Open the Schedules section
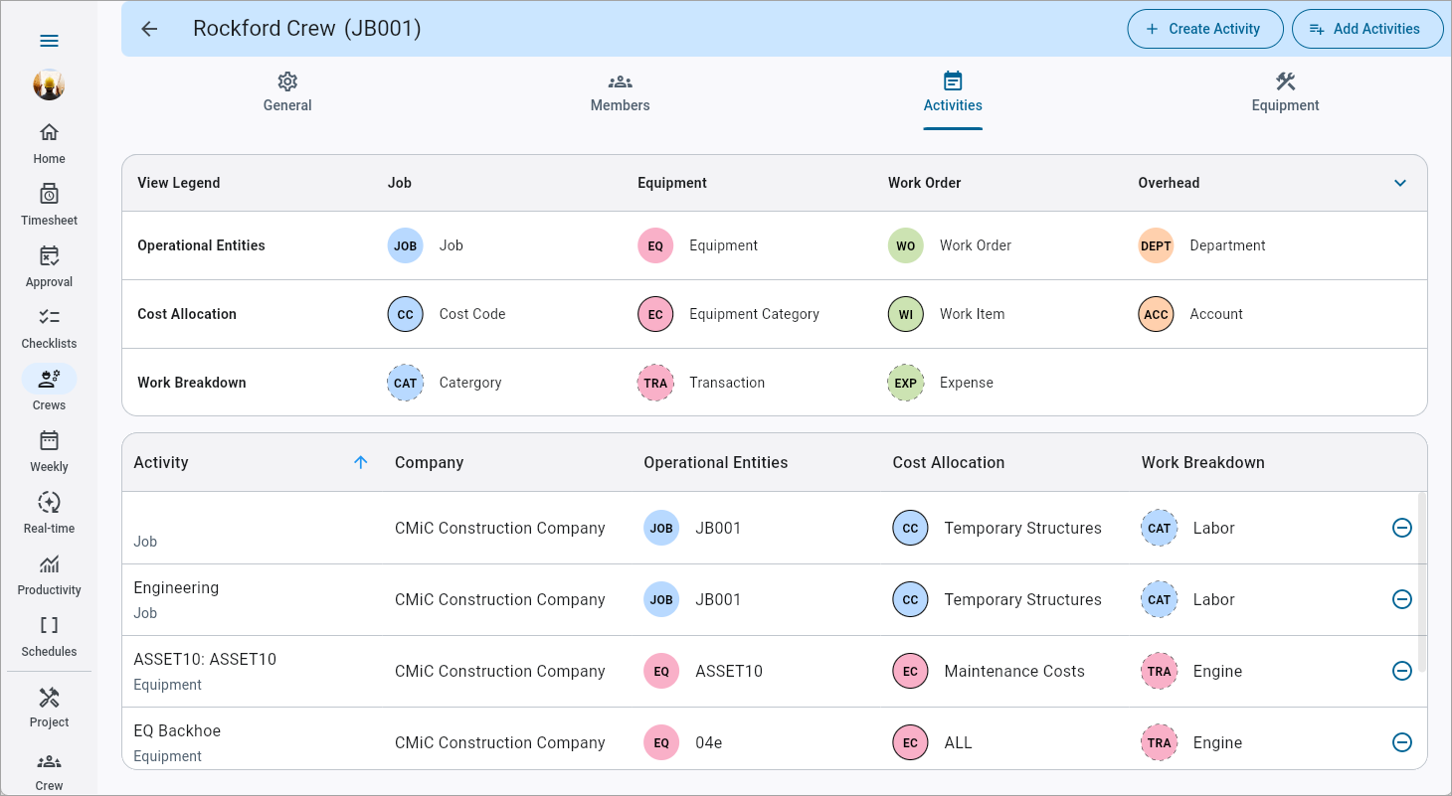Image resolution: width=1452 pixels, height=796 pixels. pyautogui.click(x=49, y=635)
